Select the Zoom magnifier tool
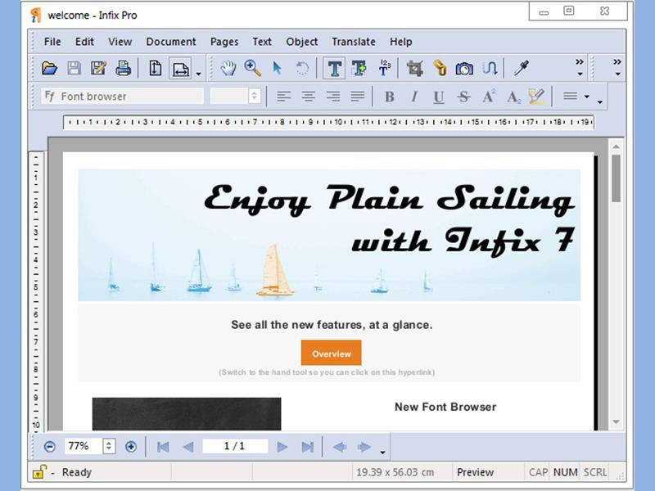 253,68
